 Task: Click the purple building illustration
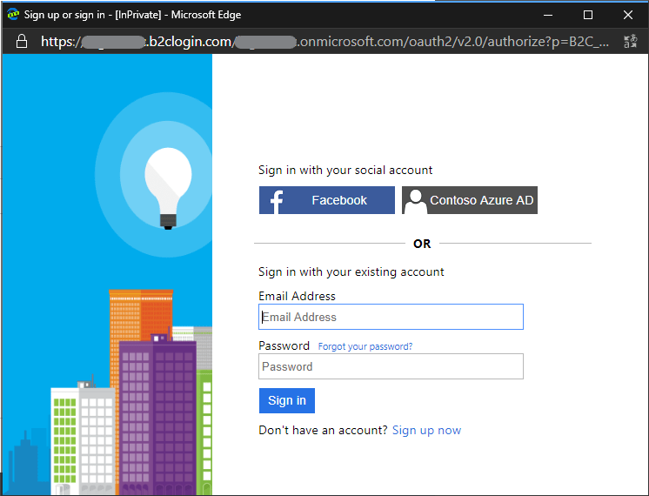pos(157,409)
